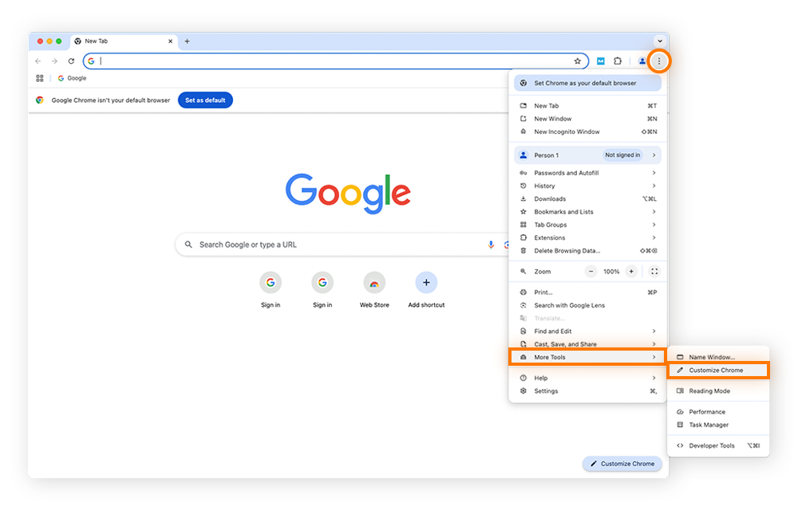Click the blue M extension icon
Image resolution: width=798 pixels, height=510 pixels.
click(601, 61)
